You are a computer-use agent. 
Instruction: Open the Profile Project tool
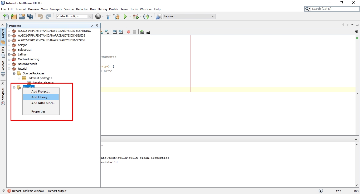(147, 16)
